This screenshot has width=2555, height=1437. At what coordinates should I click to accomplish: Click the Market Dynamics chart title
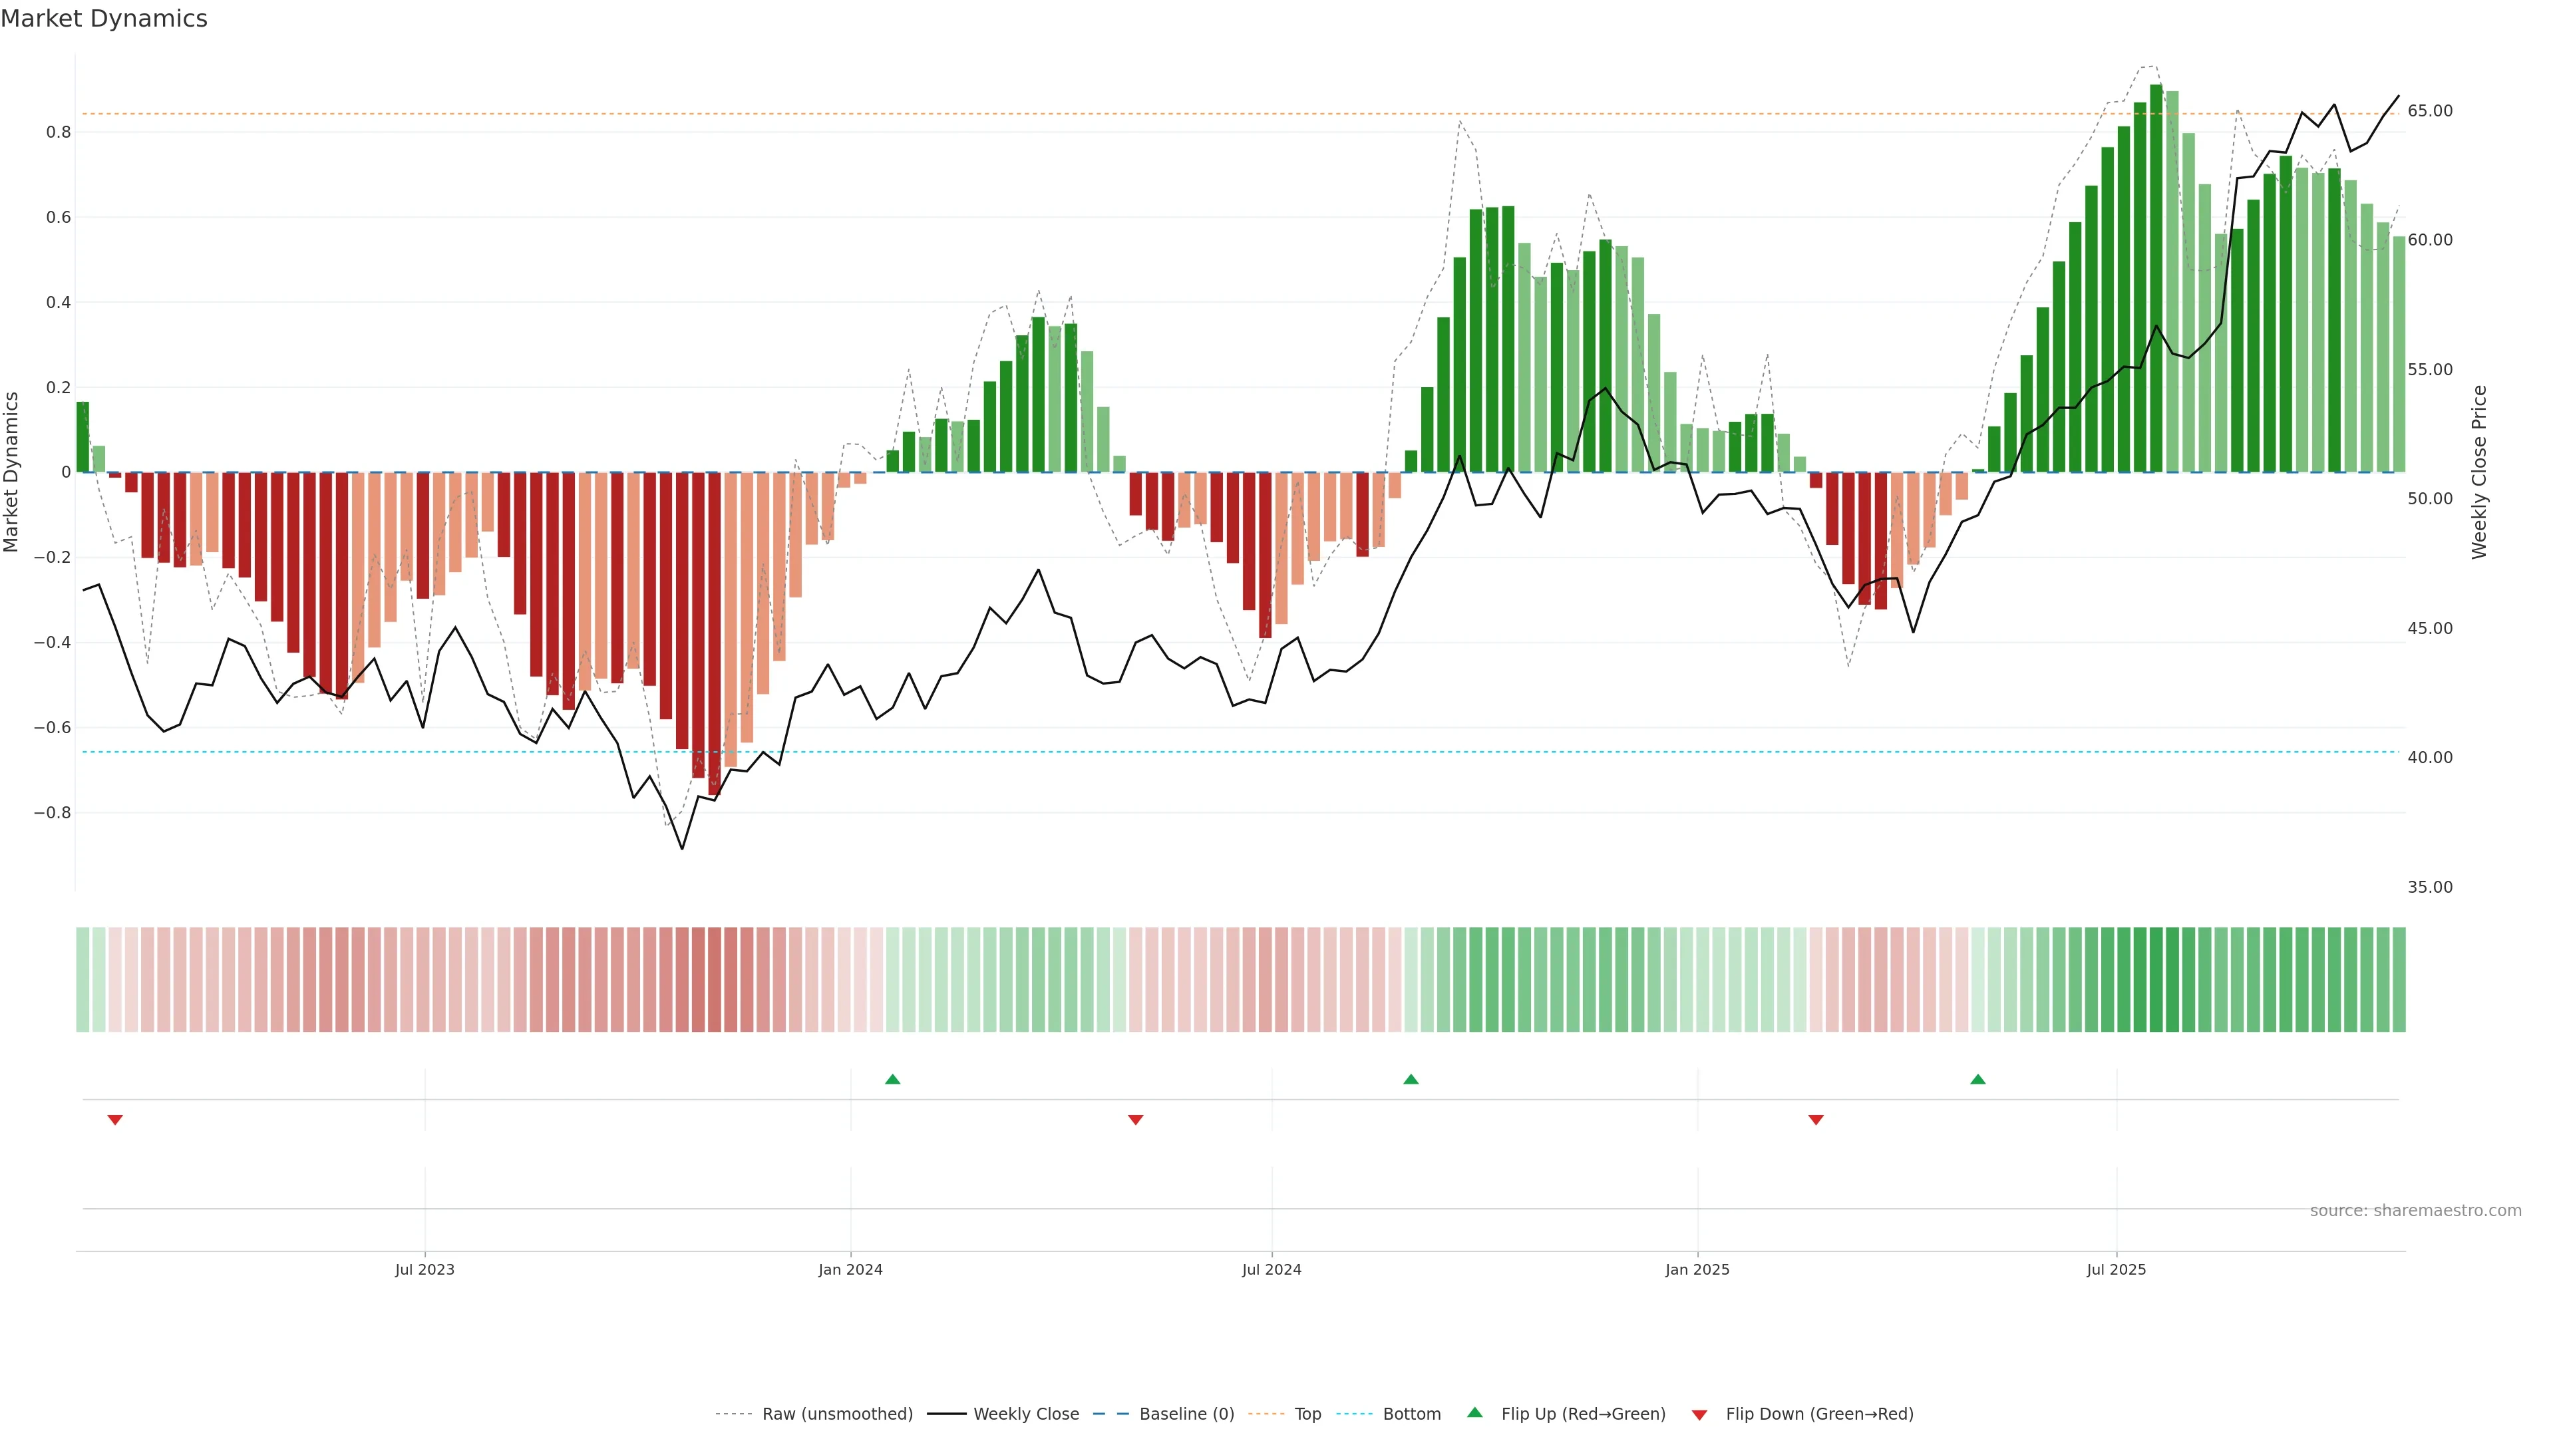[104, 19]
